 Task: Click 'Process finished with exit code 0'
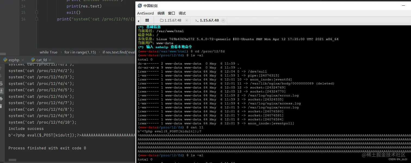[x=47, y=148]
